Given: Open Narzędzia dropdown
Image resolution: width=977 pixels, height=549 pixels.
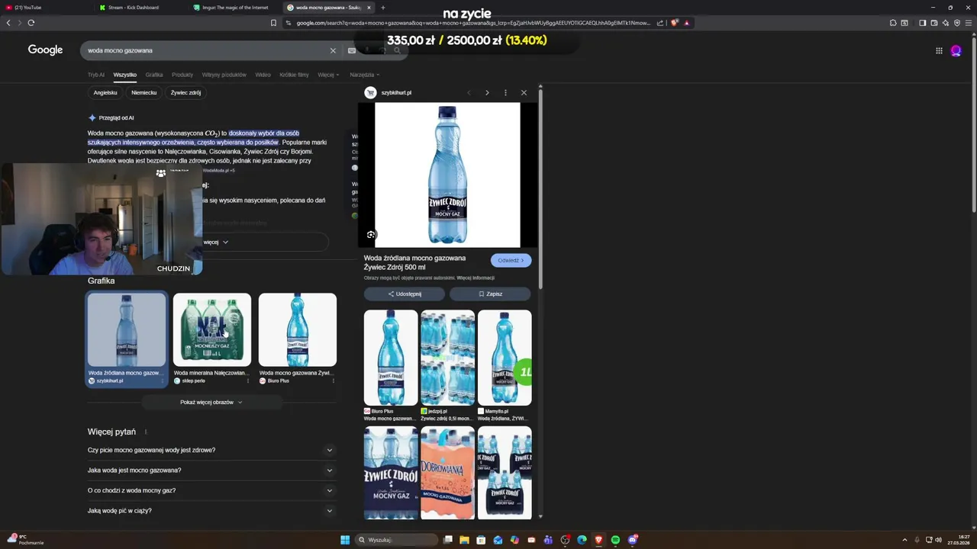Looking at the screenshot, I should pos(365,75).
